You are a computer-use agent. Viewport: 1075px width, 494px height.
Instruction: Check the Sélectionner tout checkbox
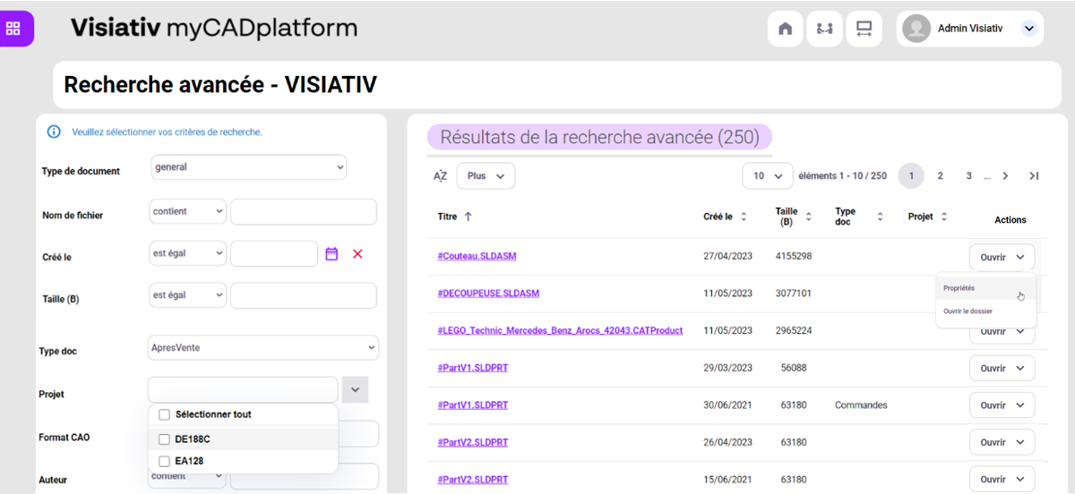click(164, 415)
